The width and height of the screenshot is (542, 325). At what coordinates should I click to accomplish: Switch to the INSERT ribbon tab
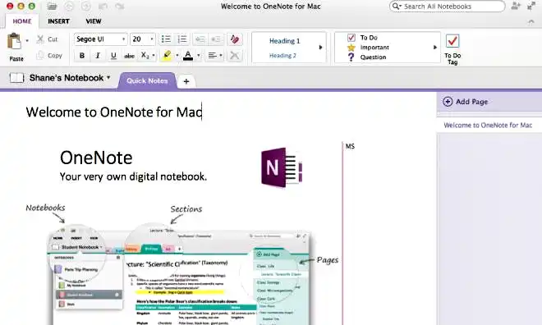point(58,21)
